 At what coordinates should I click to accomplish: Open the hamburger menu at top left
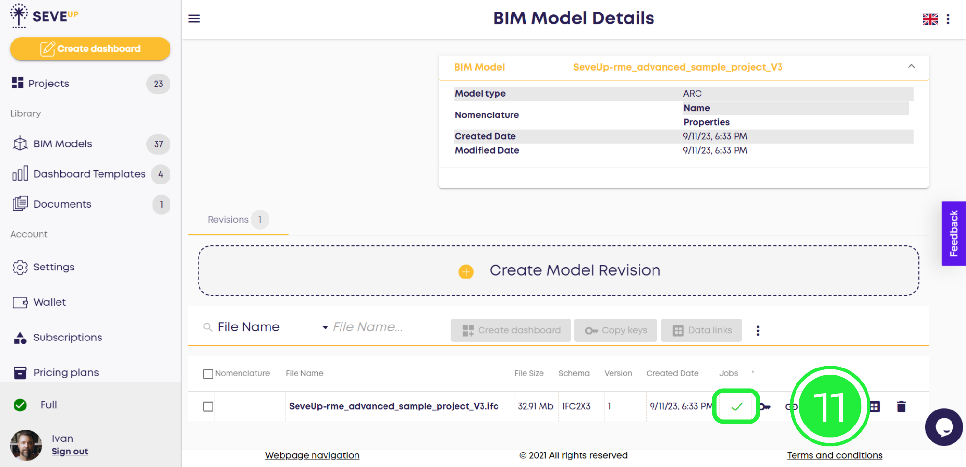pyautogui.click(x=194, y=18)
